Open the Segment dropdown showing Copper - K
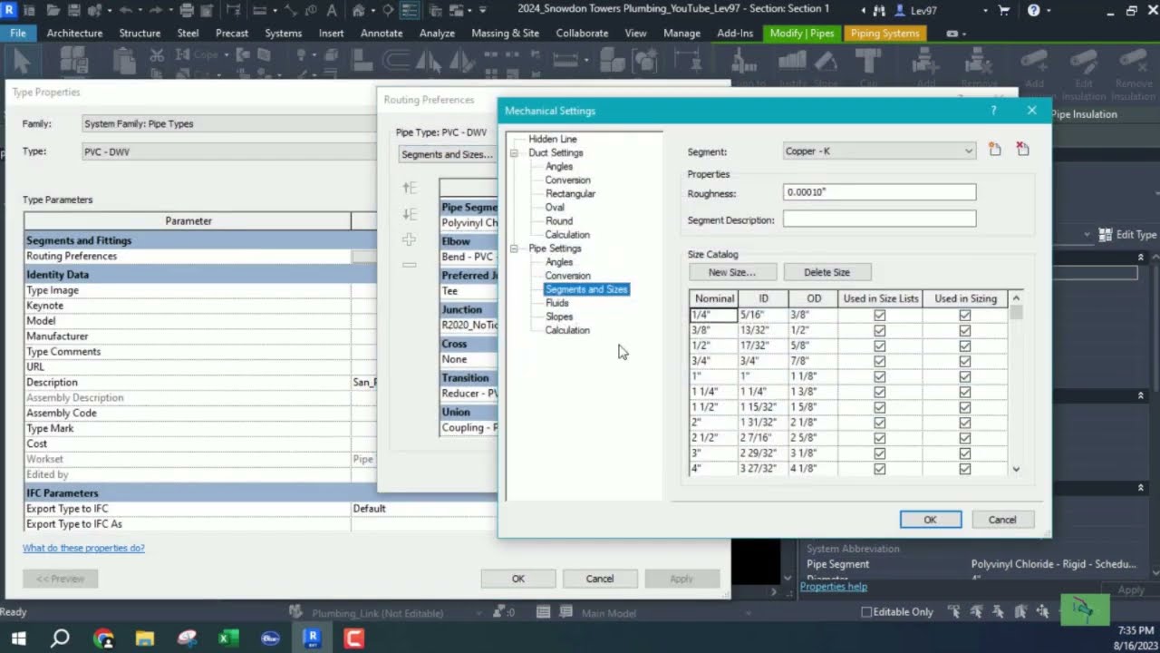This screenshot has height=653, width=1160. tap(879, 151)
